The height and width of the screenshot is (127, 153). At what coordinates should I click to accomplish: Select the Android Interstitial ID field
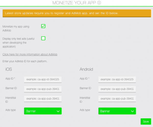pyautogui.click(x=117, y=99)
